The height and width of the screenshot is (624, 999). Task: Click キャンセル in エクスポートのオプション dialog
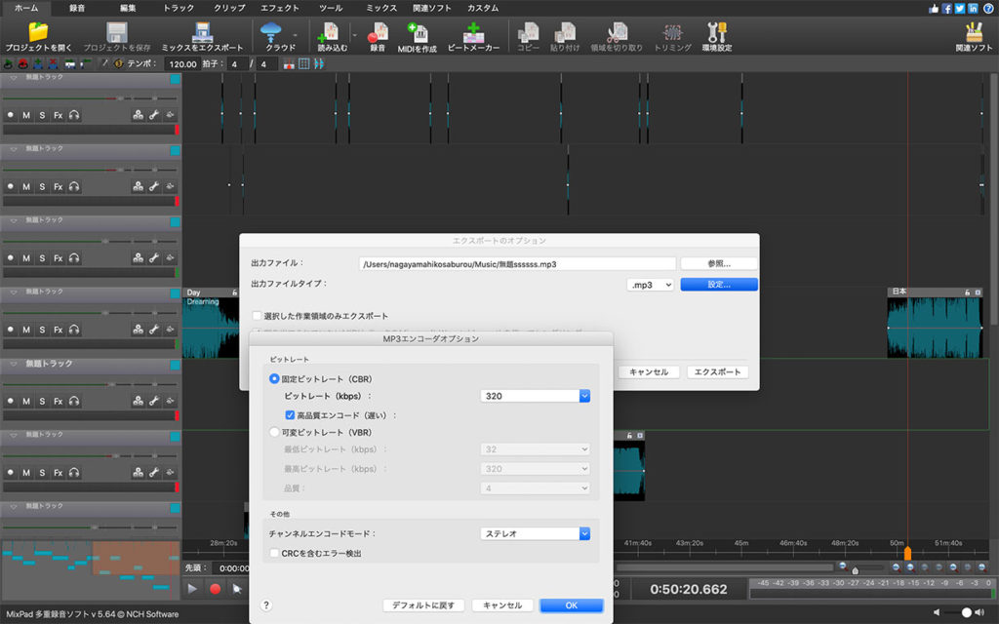(649, 371)
